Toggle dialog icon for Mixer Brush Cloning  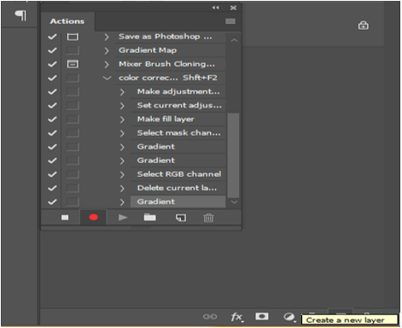pos(73,64)
